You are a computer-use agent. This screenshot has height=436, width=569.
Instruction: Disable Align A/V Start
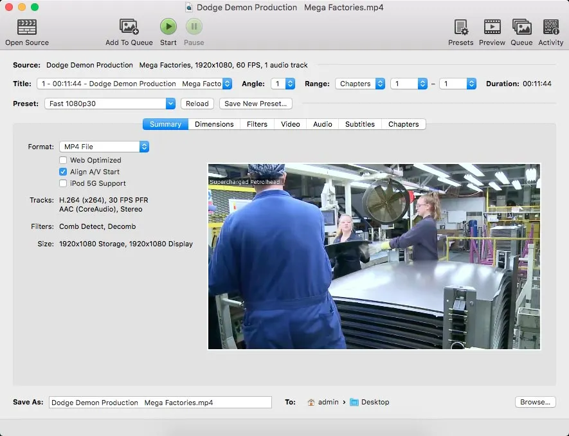pyautogui.click(x=63, y=172)
